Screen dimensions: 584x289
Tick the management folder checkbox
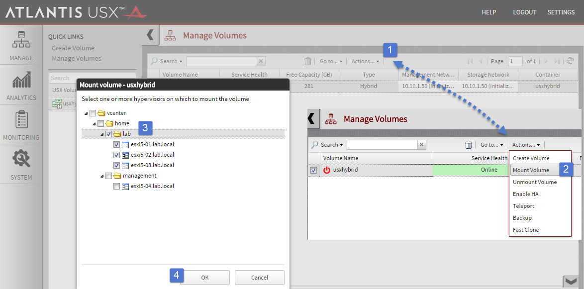click(109, 176)
